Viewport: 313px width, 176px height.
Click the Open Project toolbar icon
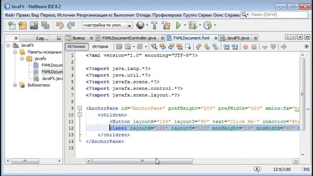[x=34, y=25]
